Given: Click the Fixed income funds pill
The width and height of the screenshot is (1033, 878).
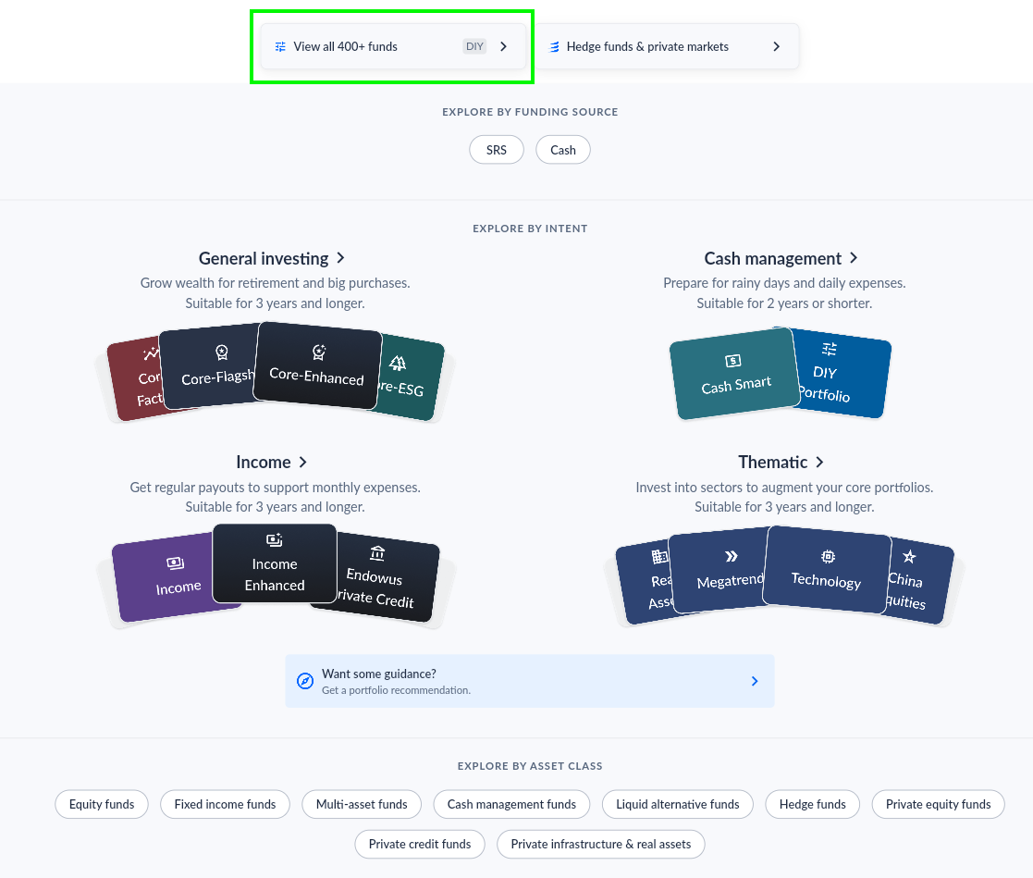Looking at the screenshot, I should coord(225,804).
